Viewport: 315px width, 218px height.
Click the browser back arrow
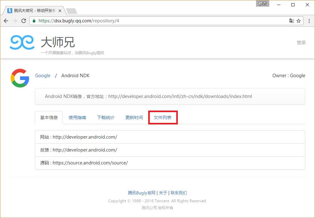click(x=6, y=21)
